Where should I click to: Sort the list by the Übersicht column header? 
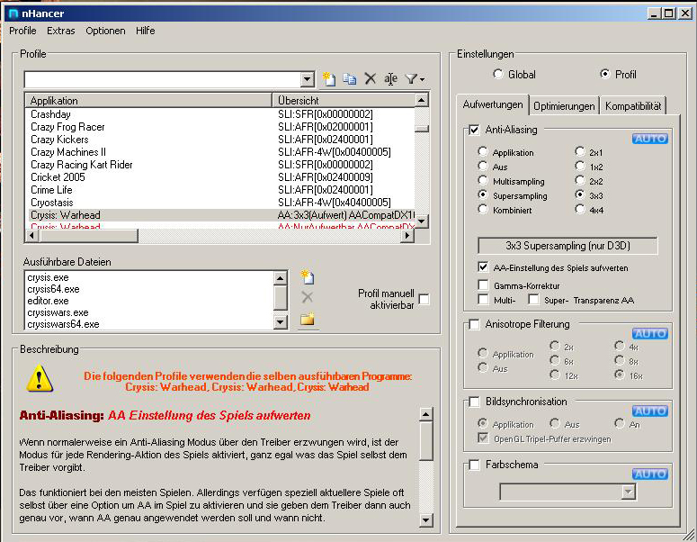344,101
